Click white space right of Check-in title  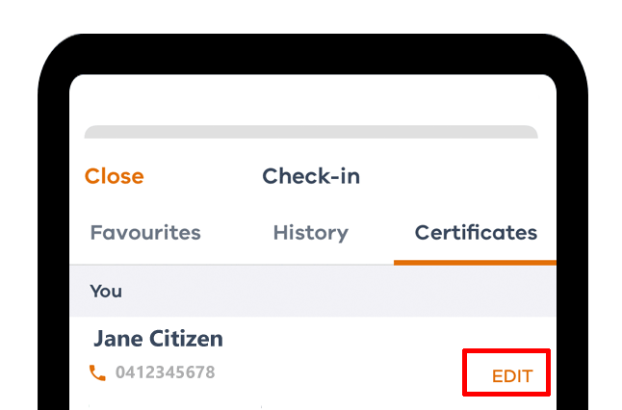tap(456, 176)
